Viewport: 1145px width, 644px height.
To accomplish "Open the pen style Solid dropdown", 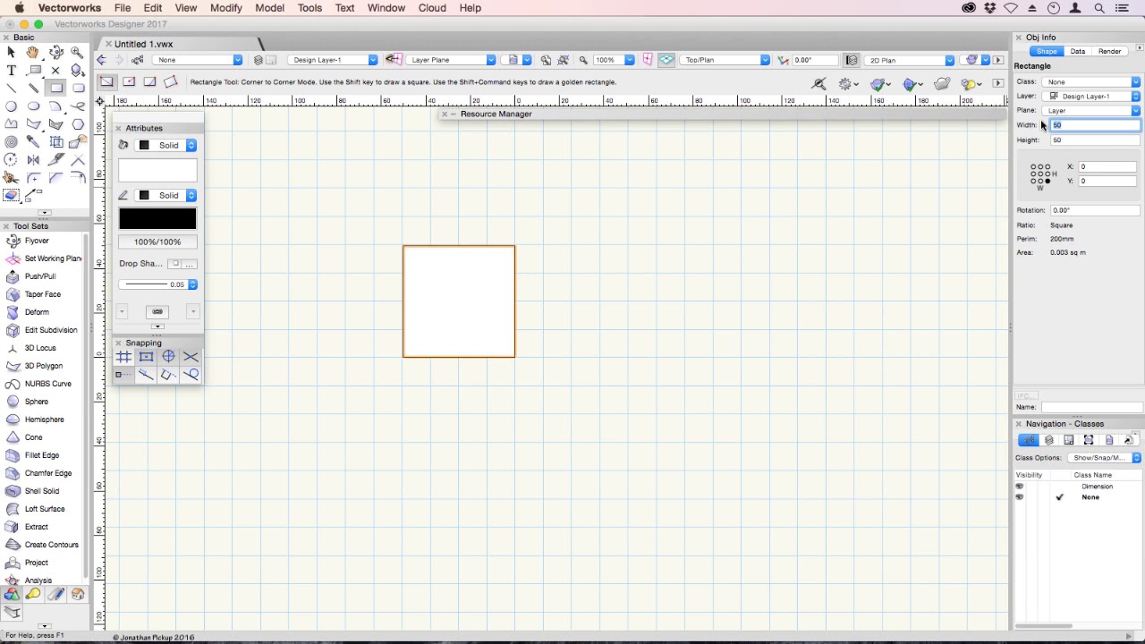I will [x=165, y=195].
